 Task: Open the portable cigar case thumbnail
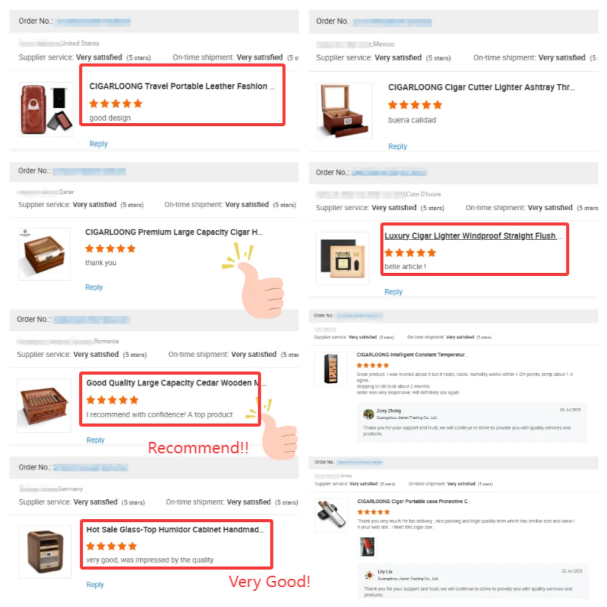coord(331,515)
